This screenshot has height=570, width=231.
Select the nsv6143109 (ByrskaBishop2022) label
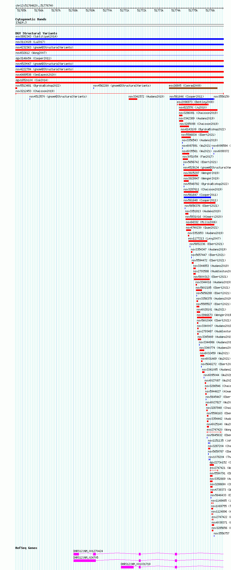203,129
